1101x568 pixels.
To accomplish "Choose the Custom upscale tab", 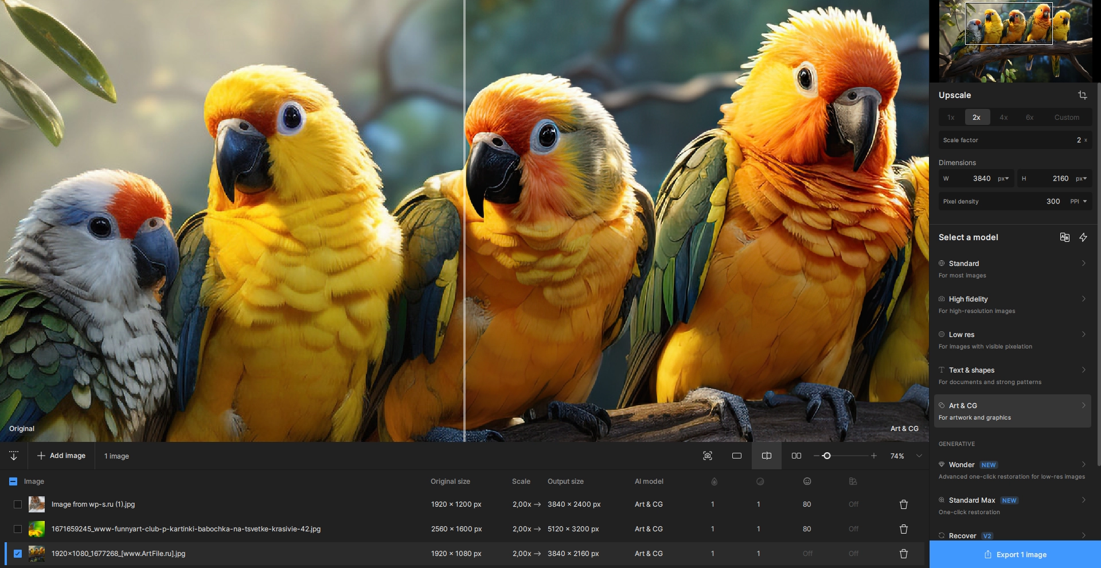I will [x=1066, y=117].
